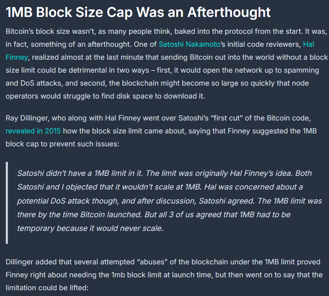
Task: Click the quote line 'potential DoS attack though'
Action: pyautogui.click(x=169, y=201)
